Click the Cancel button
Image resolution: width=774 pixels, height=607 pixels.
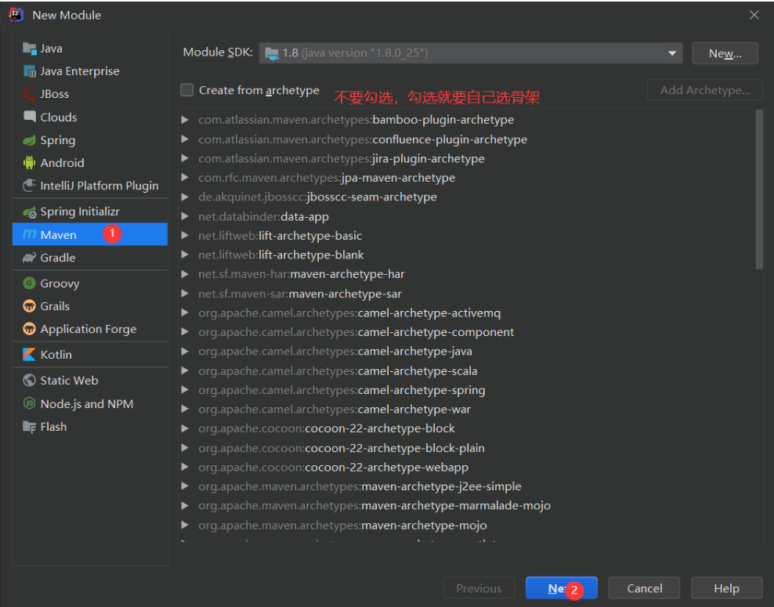click(x=644, y=588)
